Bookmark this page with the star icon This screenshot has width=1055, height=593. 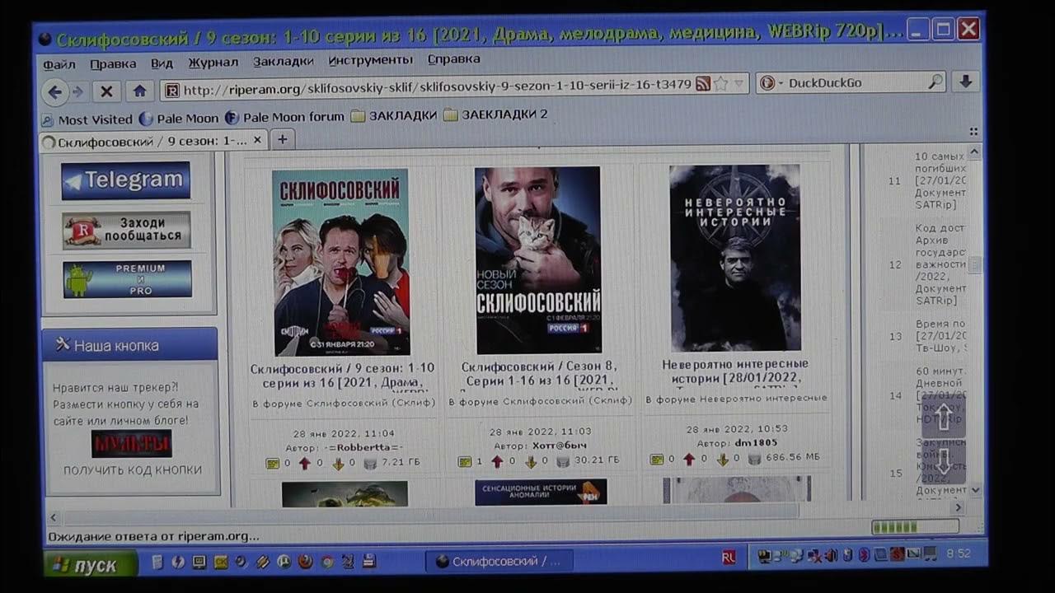point(720,83)
